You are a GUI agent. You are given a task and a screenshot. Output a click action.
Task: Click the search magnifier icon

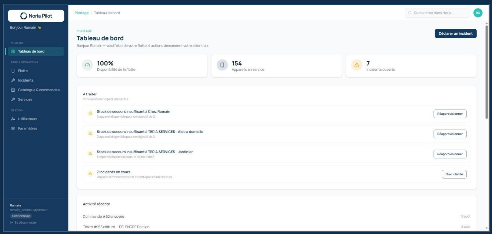(x=410, y=13)
